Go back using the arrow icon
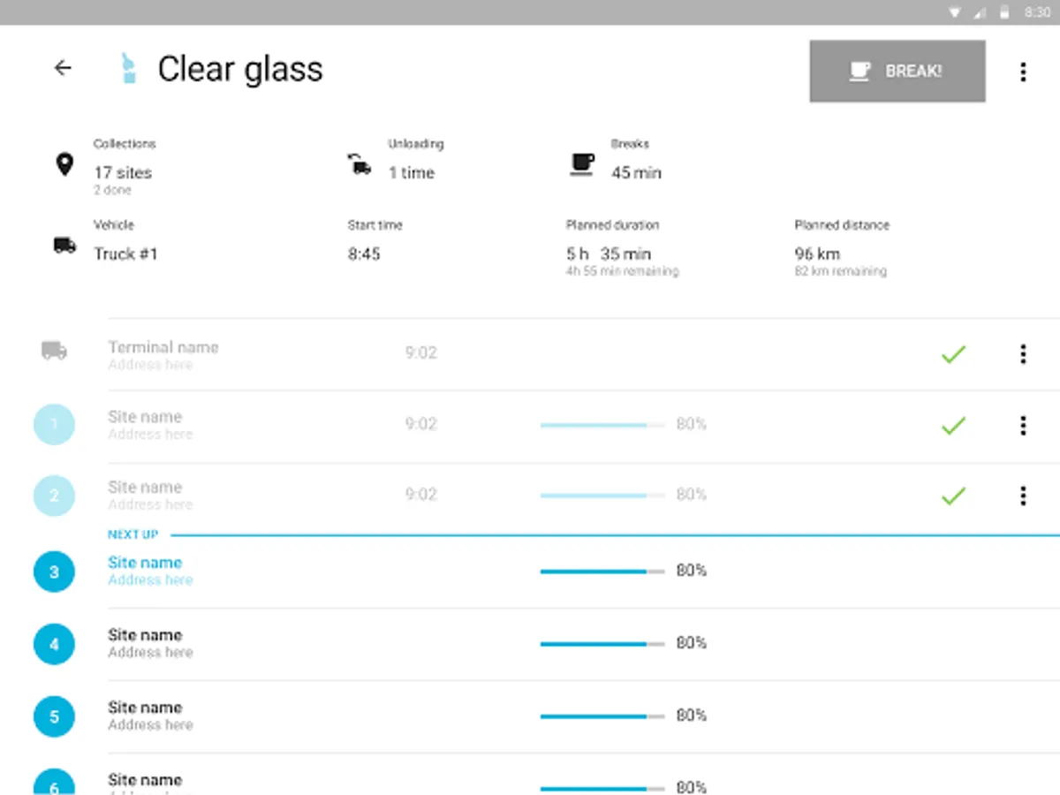 click(x=63, y=68)
